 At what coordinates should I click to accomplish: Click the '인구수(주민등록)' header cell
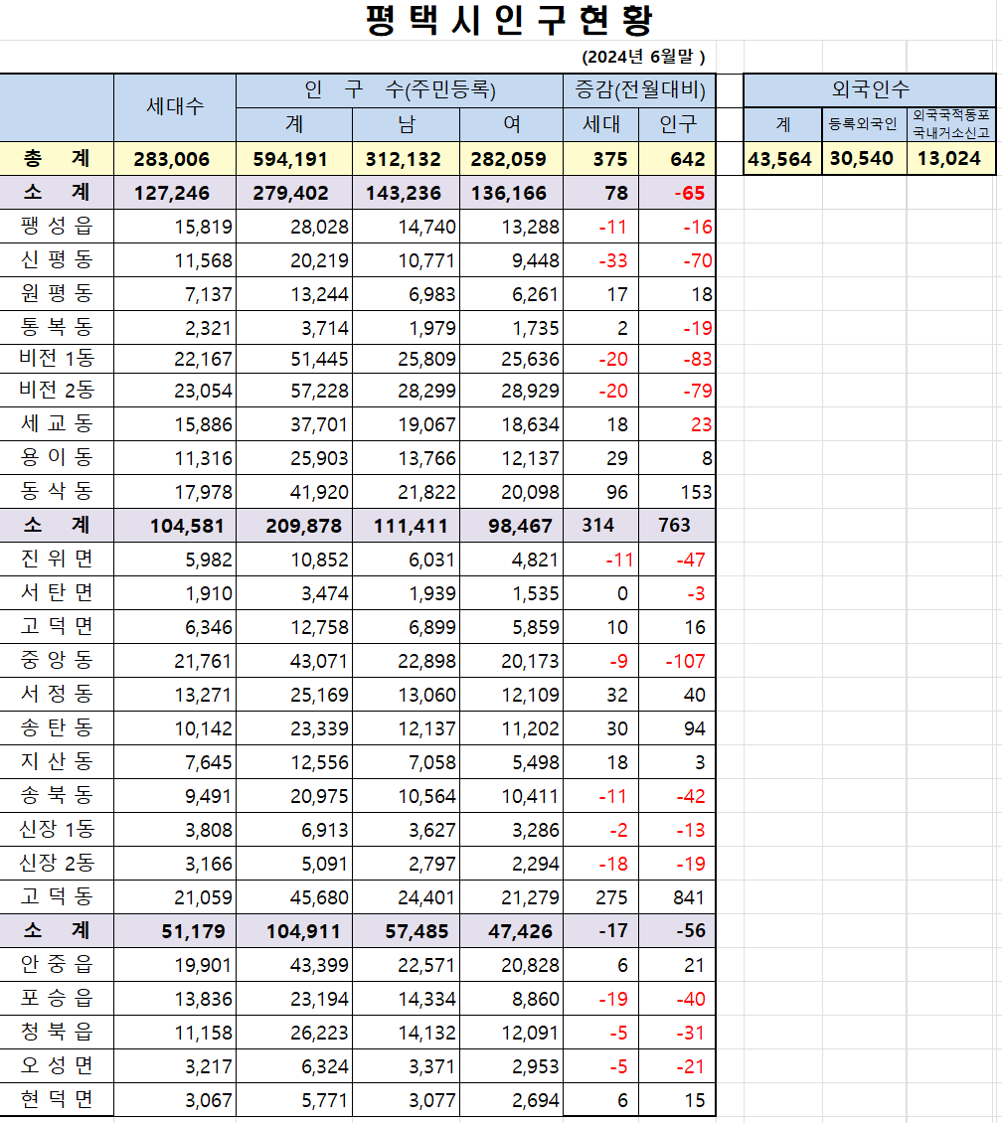pyautogui.click(x=400, y=90)
